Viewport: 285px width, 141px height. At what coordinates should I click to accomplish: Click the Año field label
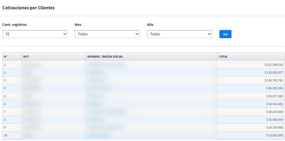tap(150, 24)
